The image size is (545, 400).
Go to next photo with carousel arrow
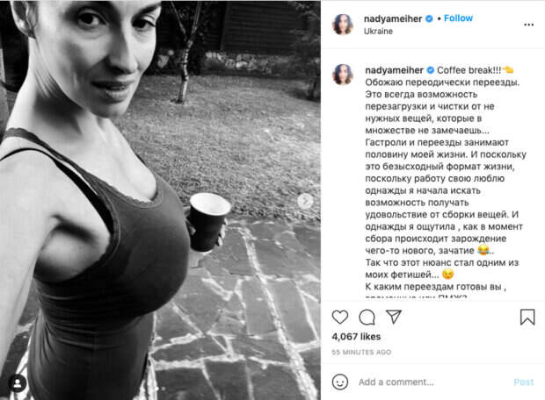pyautogui.click(x=305, y=201)
